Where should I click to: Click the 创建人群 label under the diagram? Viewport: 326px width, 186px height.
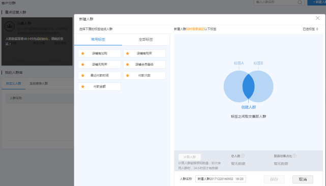point(249,107)
